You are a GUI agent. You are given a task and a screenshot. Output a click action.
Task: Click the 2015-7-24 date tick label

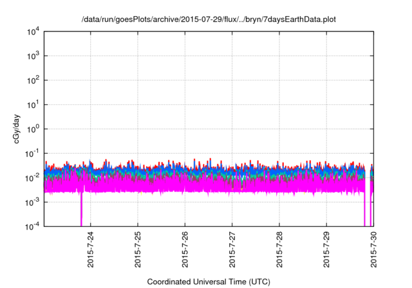click(x=91, y=249)
